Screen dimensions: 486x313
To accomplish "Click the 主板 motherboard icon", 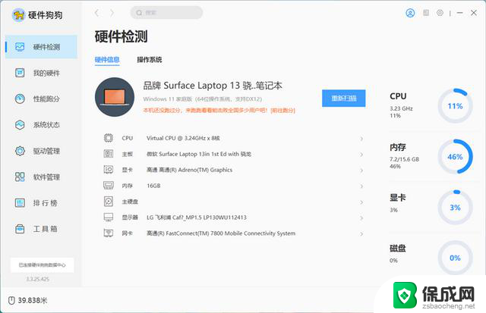I will coord(108,154).
